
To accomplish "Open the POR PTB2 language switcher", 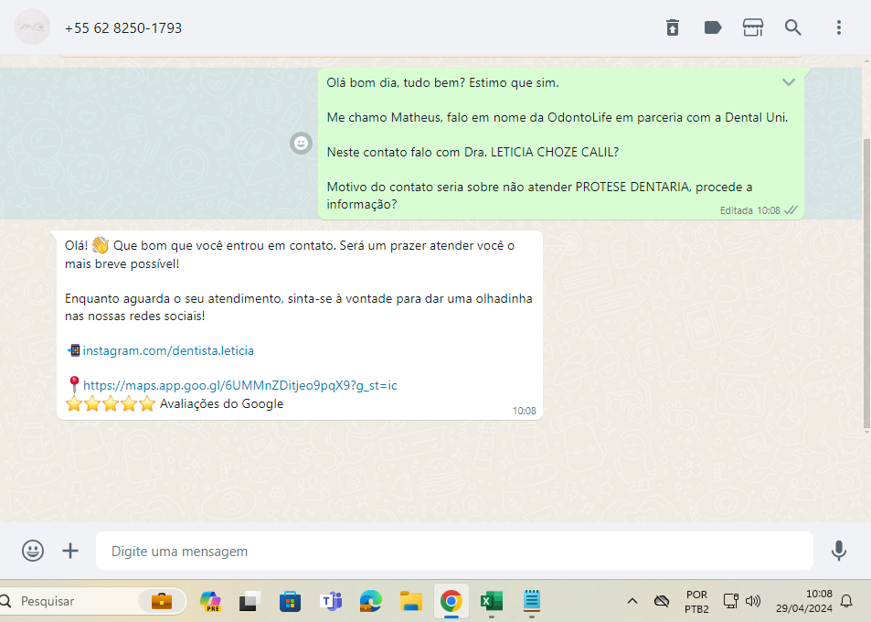I will click(696, 602).
